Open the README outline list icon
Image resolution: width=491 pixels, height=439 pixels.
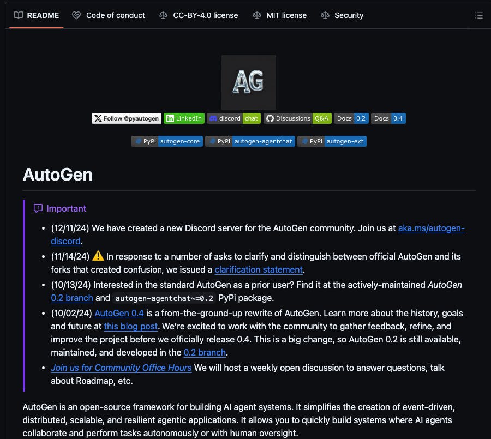click(479, 15)
